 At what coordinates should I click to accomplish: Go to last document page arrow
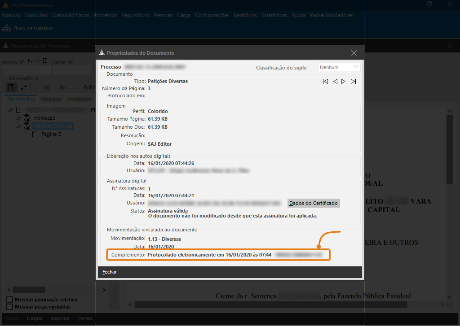pyautogui.click(x=354, y=82)
